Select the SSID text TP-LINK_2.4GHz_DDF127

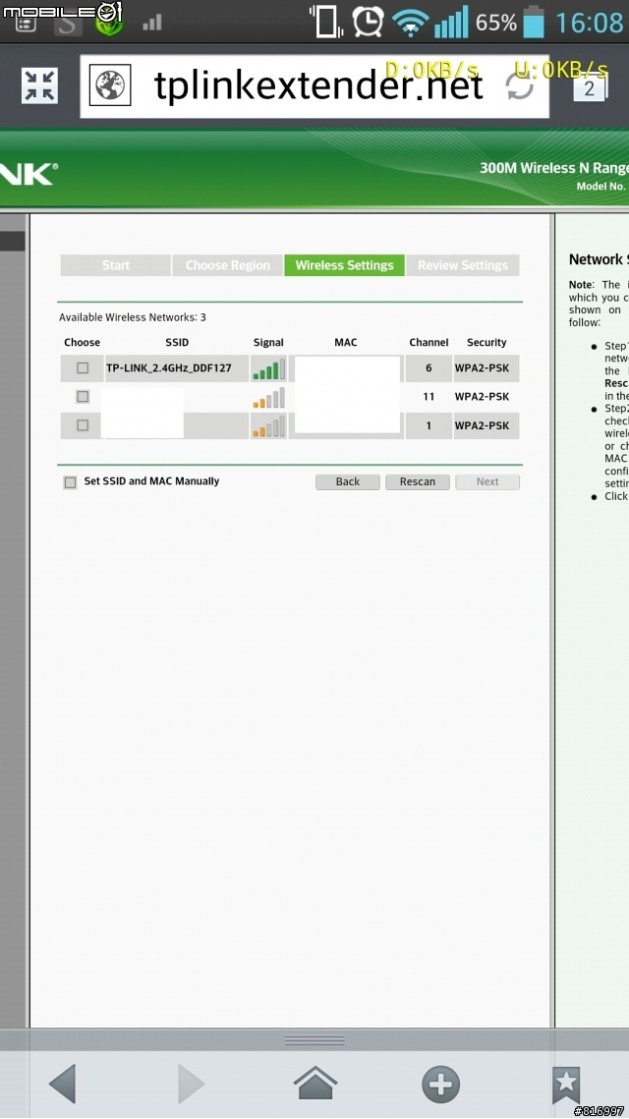pyautogui.click(x=169, y=368)
